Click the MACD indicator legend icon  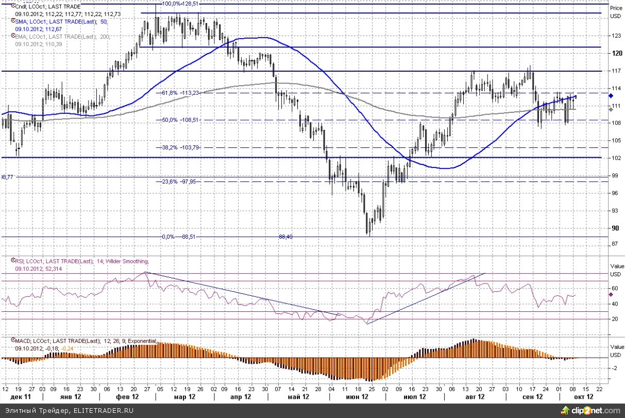pyautogui.click(x=12, y=341)
